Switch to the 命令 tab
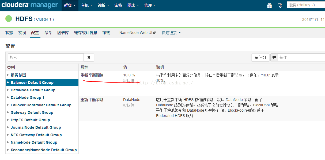 [48, 33]
